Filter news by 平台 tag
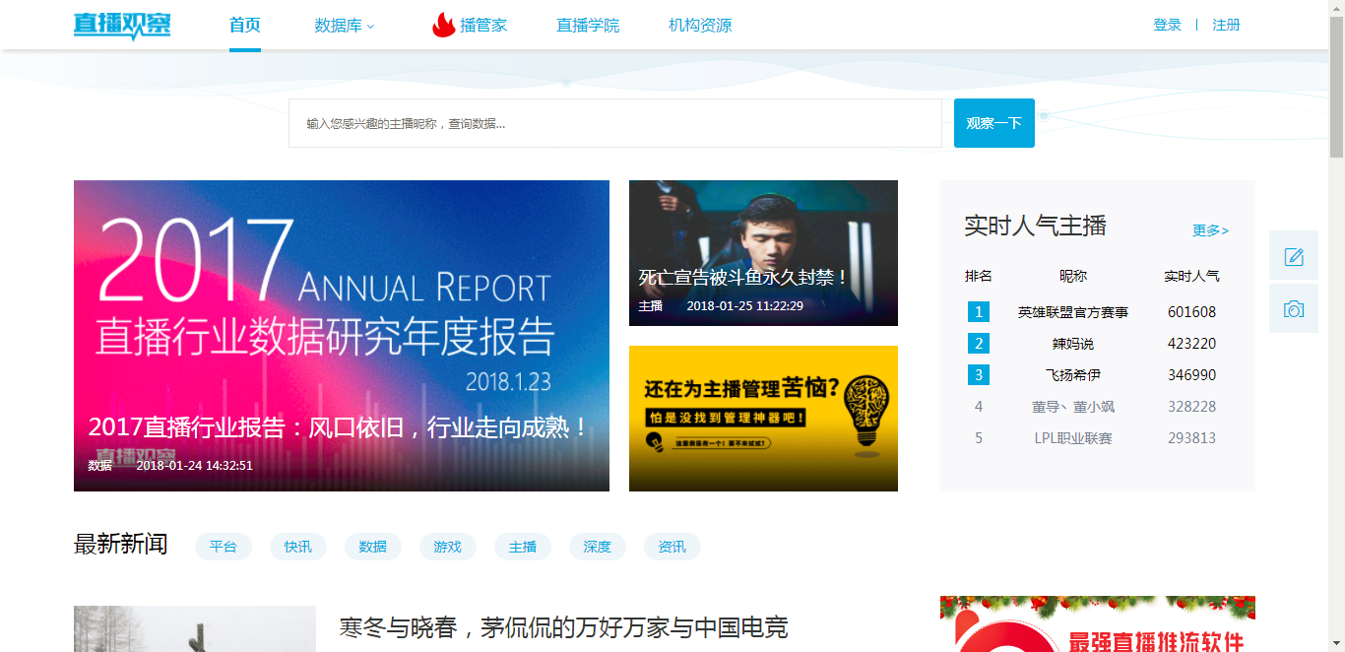Viewport: 1345px width, 652px height. coord(224,547)
